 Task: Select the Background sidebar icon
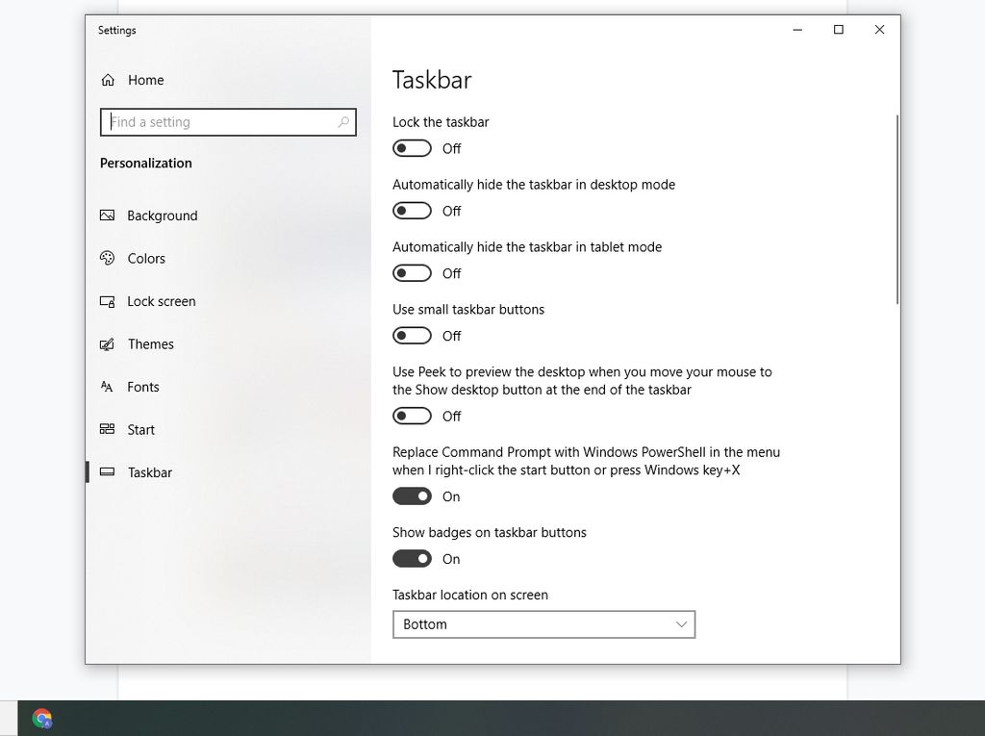point(107,216)
